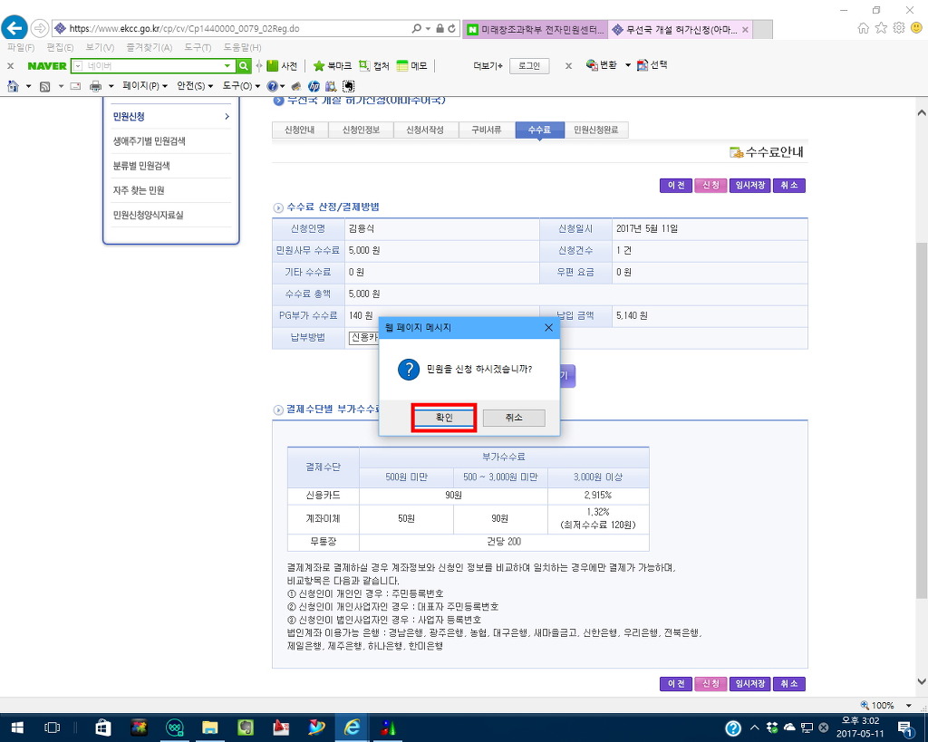
Task: Click 더보기+ on the Naver toolbar
Action: [x=488, y=65]
